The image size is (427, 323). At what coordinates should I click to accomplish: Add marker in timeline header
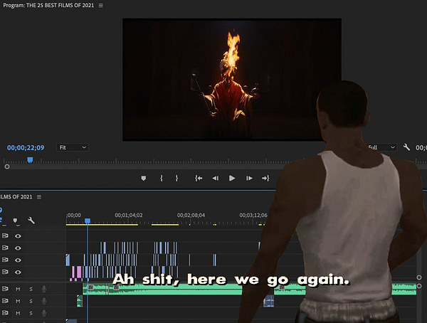point(15,221)
